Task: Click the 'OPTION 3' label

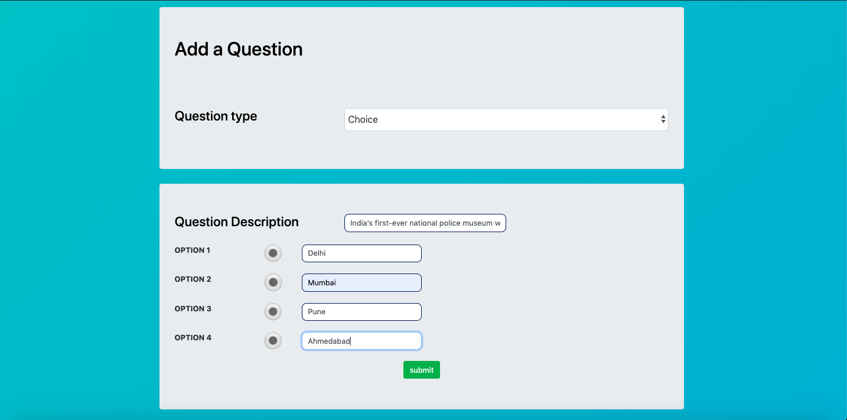Action: coord(193,309)
